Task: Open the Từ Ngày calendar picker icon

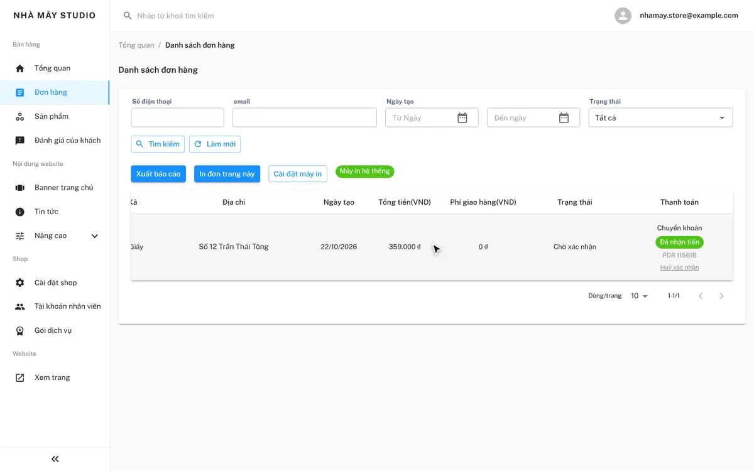Action: 462,118
